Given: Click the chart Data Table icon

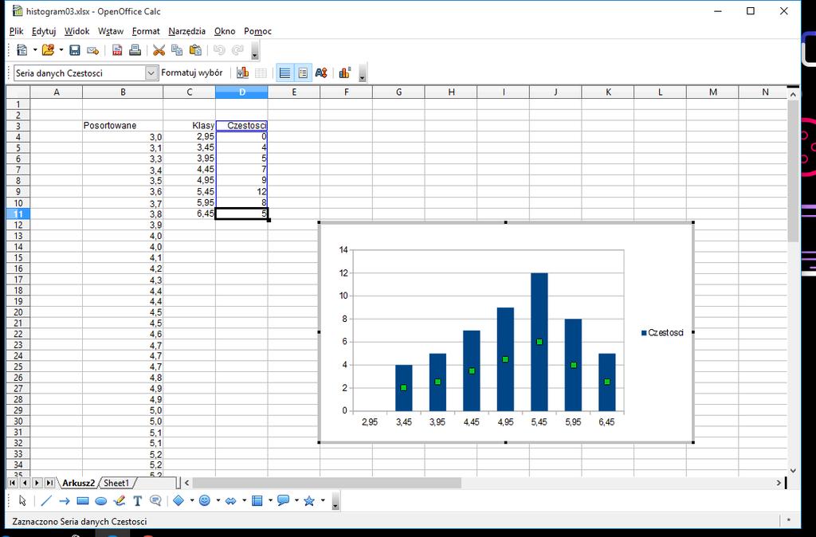Looking at the screenshot, I should 261,73.
